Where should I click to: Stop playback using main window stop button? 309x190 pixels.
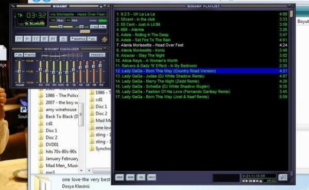pos(44,39)
